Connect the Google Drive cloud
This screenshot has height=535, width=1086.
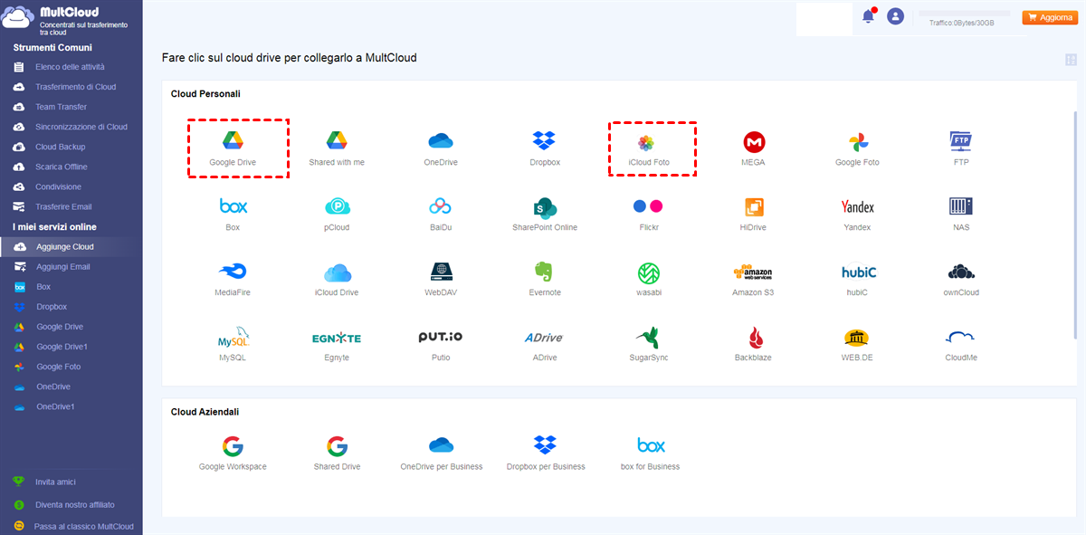click(x=233, y=149)
